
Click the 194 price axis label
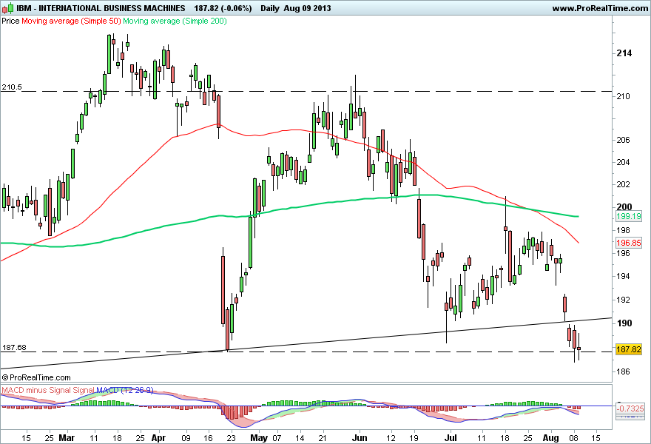click(x=623, y=276)
